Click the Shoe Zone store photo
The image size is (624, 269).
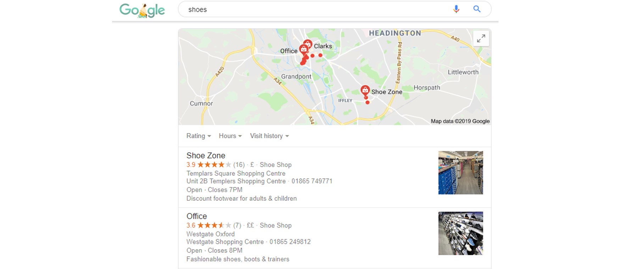click(461, 173)
